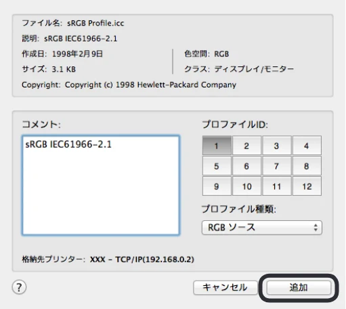Select profile ID 9
Image resolution: width=346 pixels, height=309 pixels.
pos(217,186)
